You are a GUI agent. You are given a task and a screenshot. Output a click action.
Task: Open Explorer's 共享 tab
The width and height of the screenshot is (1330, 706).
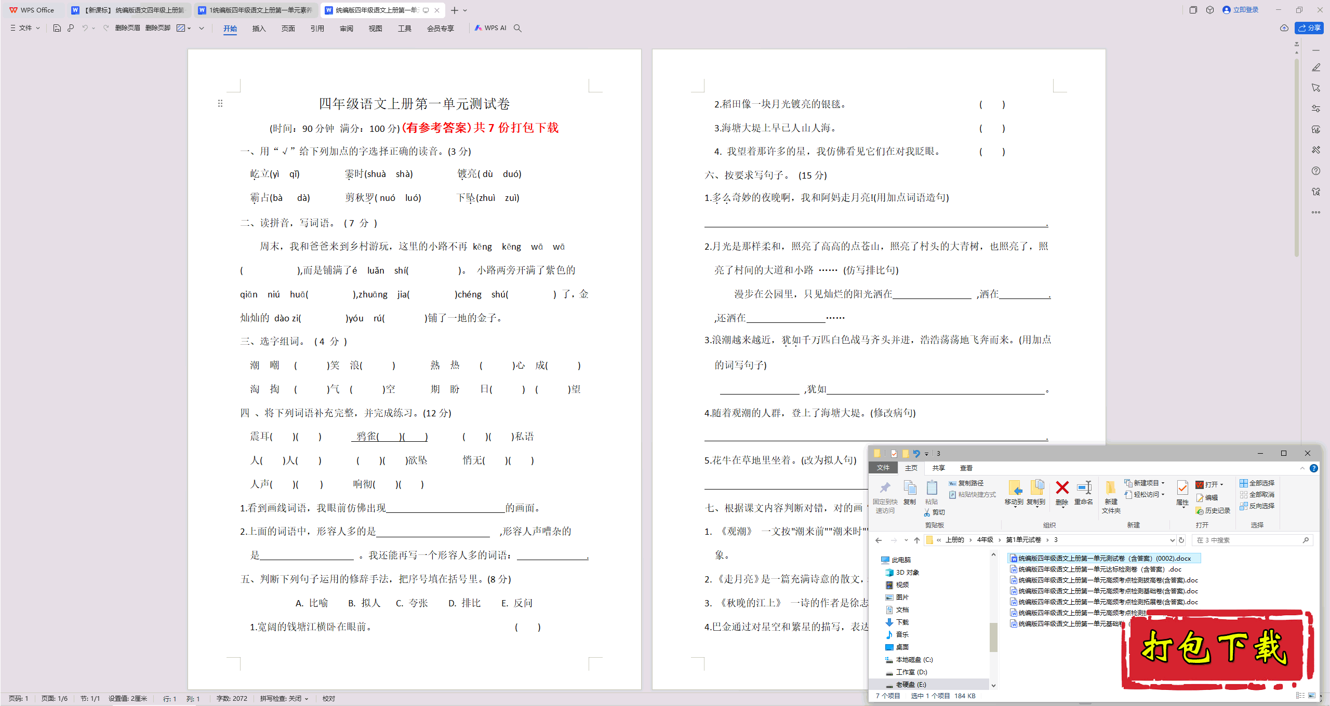pos(938,468)
